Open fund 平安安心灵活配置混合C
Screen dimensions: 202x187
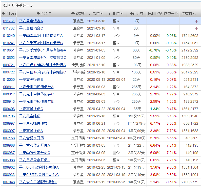38,182
